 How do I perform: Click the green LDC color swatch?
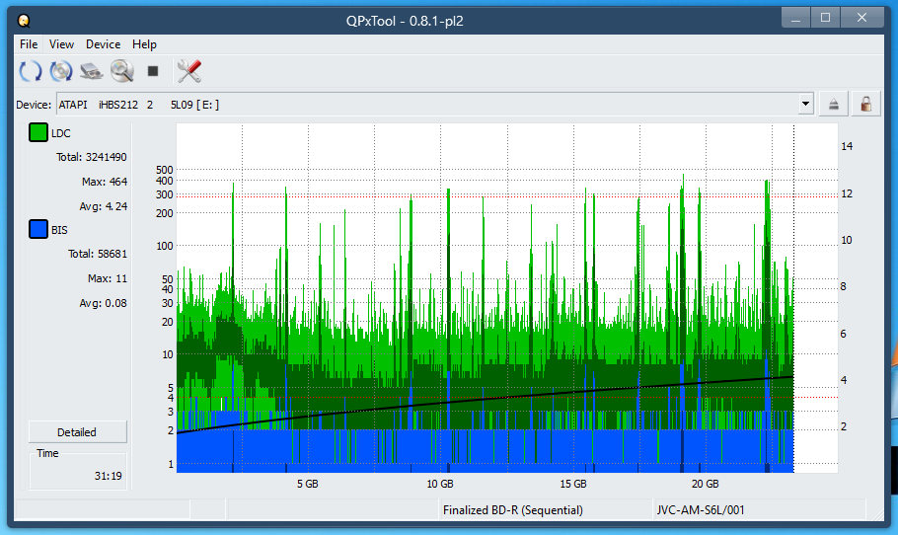38,133
